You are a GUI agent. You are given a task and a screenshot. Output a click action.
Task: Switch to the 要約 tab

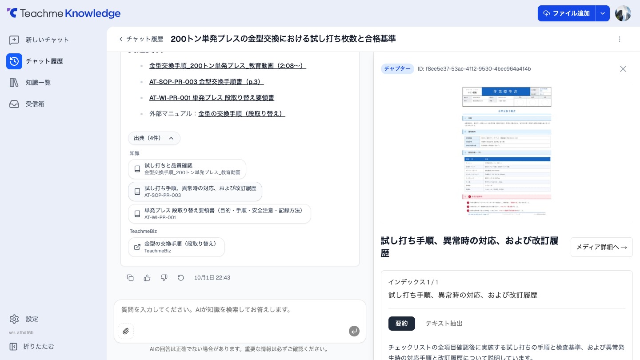click(x=402, y=324)
